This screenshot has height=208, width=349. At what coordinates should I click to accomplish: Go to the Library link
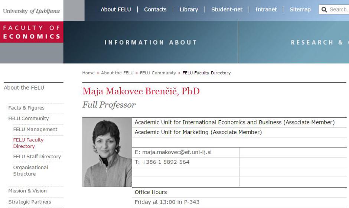(189, 10)
